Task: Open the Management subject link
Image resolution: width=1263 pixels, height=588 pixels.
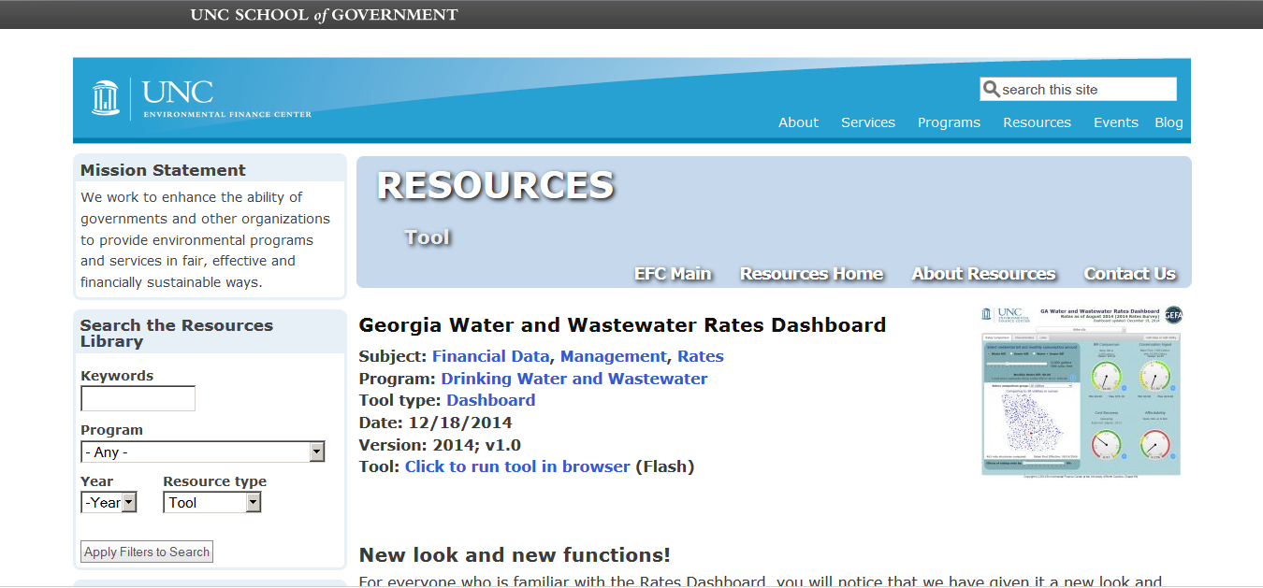Action: (x=614, y=356)
